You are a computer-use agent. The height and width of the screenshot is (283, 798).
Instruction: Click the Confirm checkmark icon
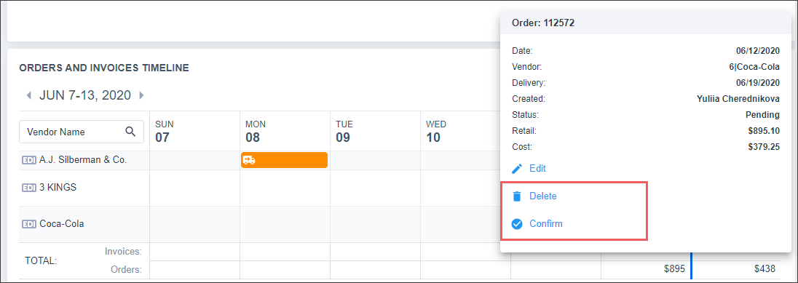point(517,223)
